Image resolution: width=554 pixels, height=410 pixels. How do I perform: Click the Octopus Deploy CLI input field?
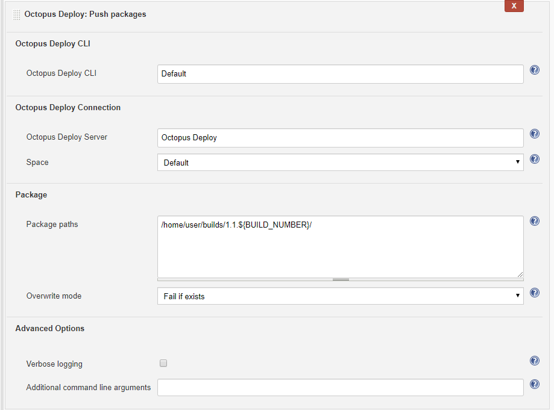pyautogui.click(x=340, y=74)
